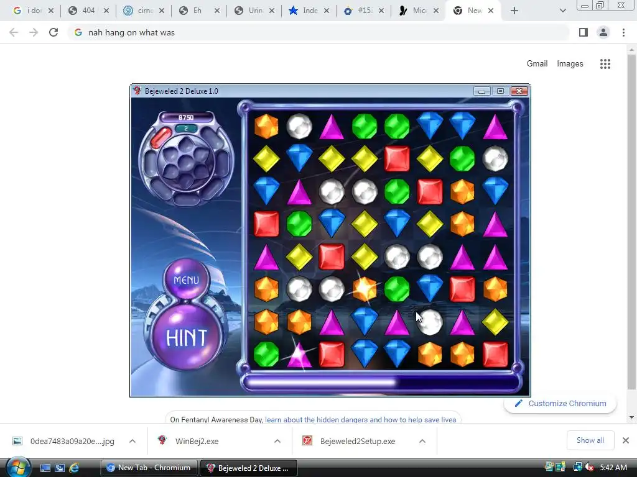This screenshot has height=477, width=637.
Task: Click the Customize Chromium button
Action: coord(560,404)
